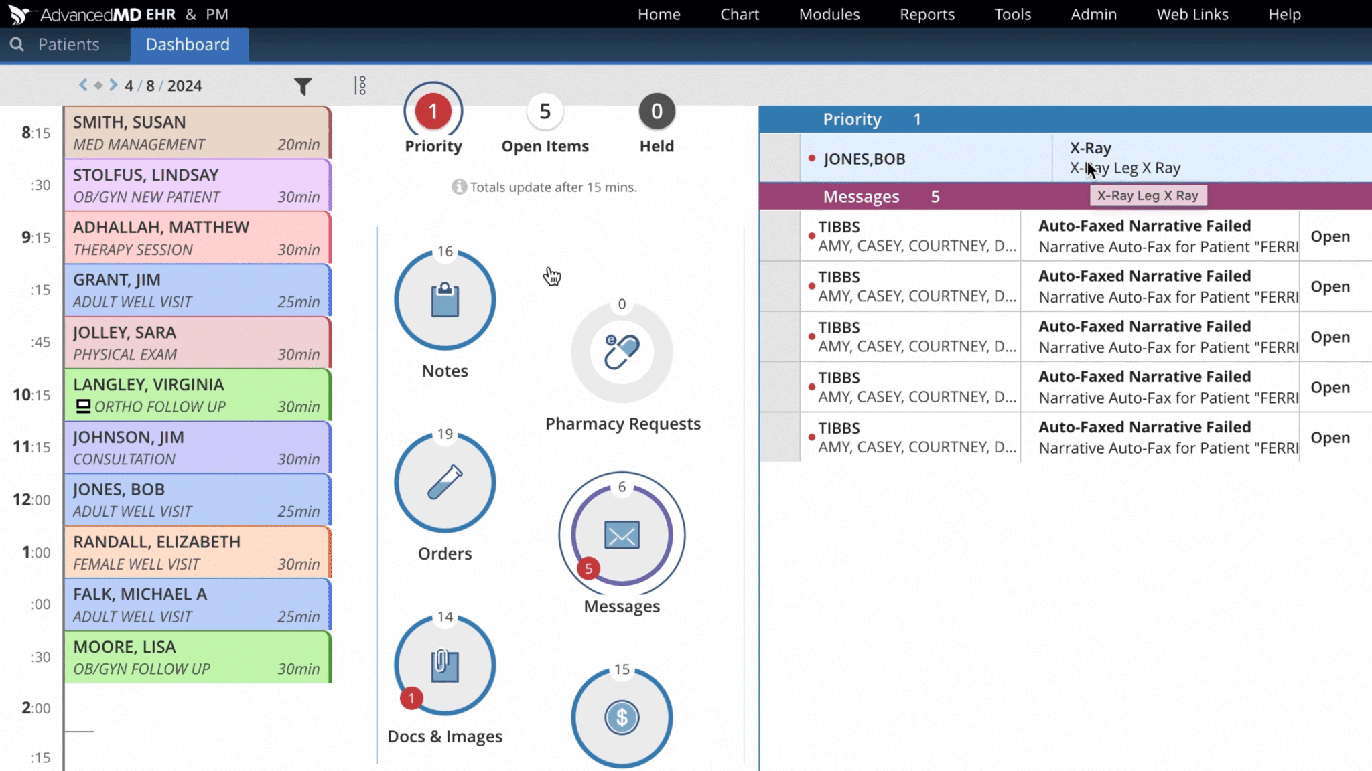Open JONES,BOB X-Ray priority item
1372x771 pixels.
point(864,159)
